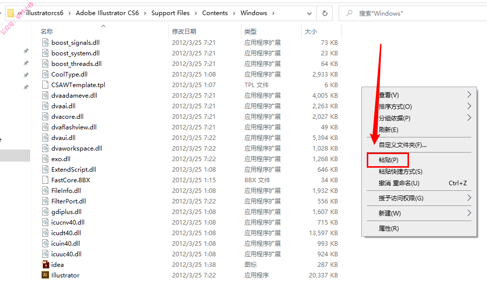Expand the chevron after Windows in path
The image size is (487, 284).
point(273,13)
